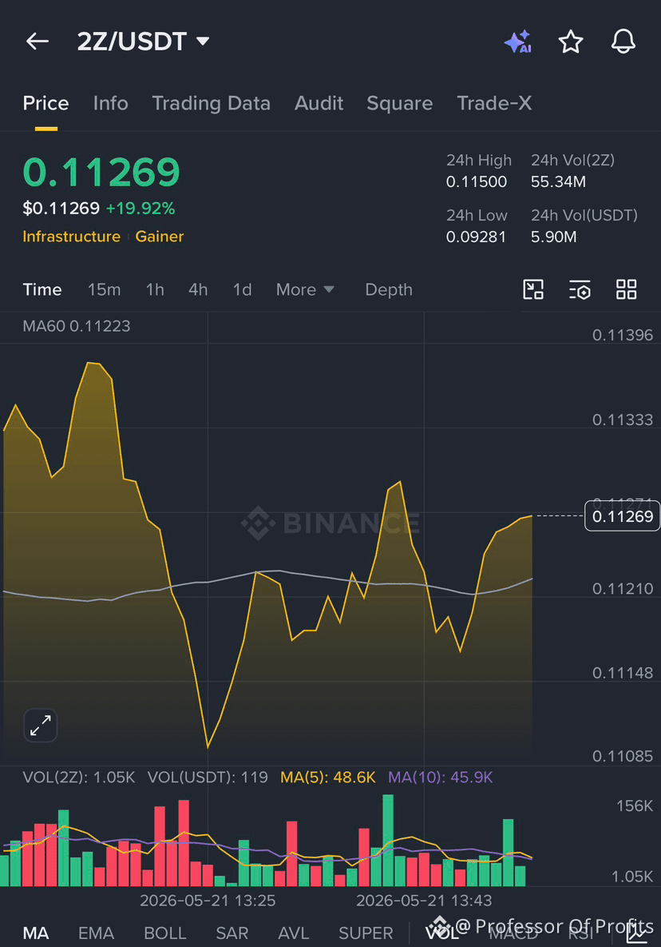Click the large green price 0.11269
661x947 pixels.
101,172
